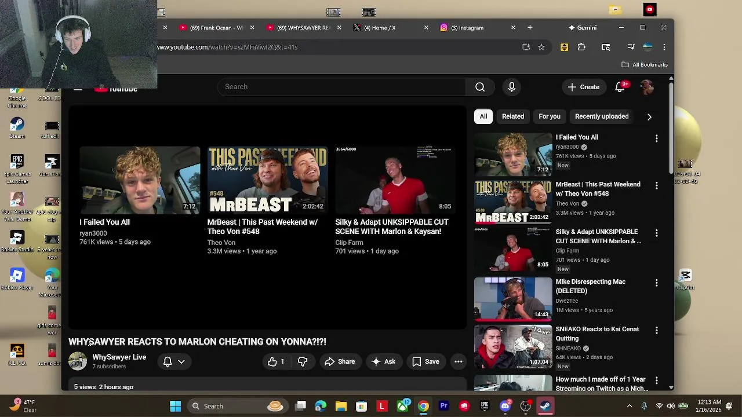Viewport: 742px width, 417px height.
Task: Open more actions ellipsis under the video
Action: [x=458, y=361]
